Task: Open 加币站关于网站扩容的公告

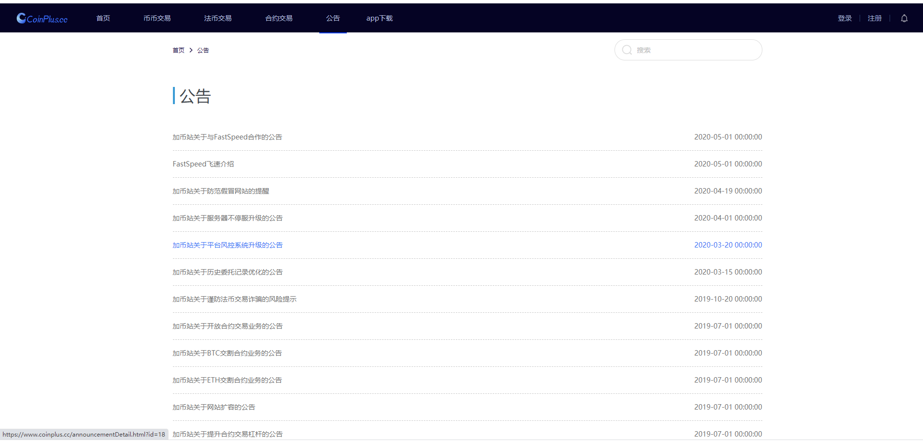Action: pos(214,407)
